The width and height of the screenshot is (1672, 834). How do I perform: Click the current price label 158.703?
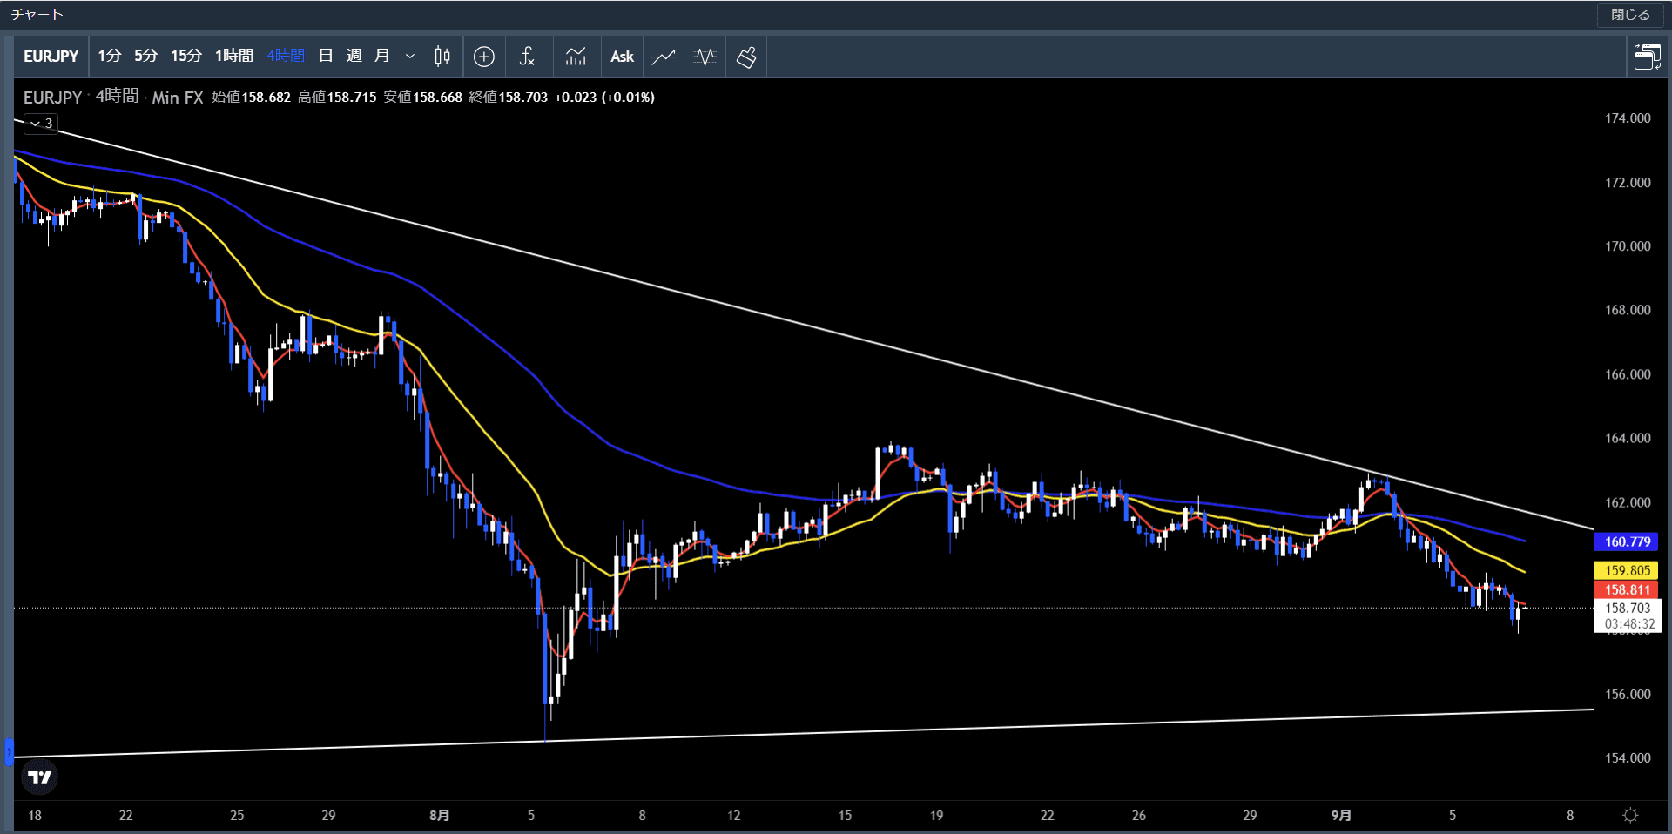tap(1627, 609)
